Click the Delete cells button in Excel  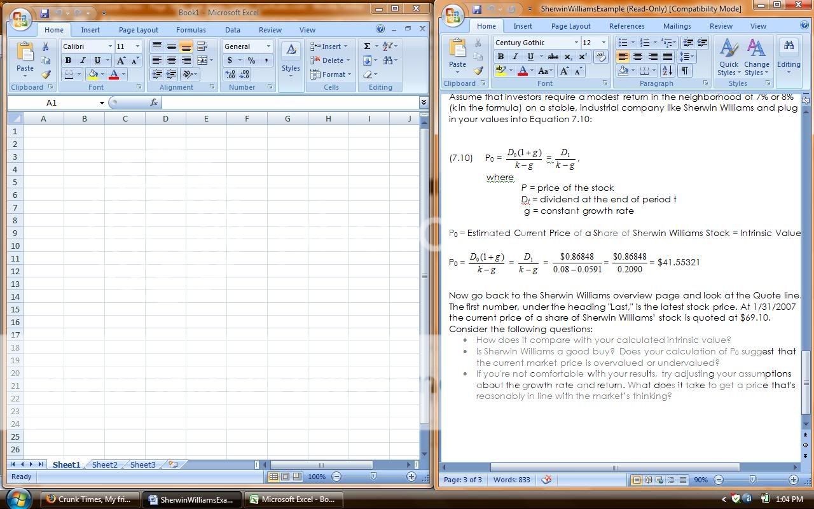coord(330,60)
